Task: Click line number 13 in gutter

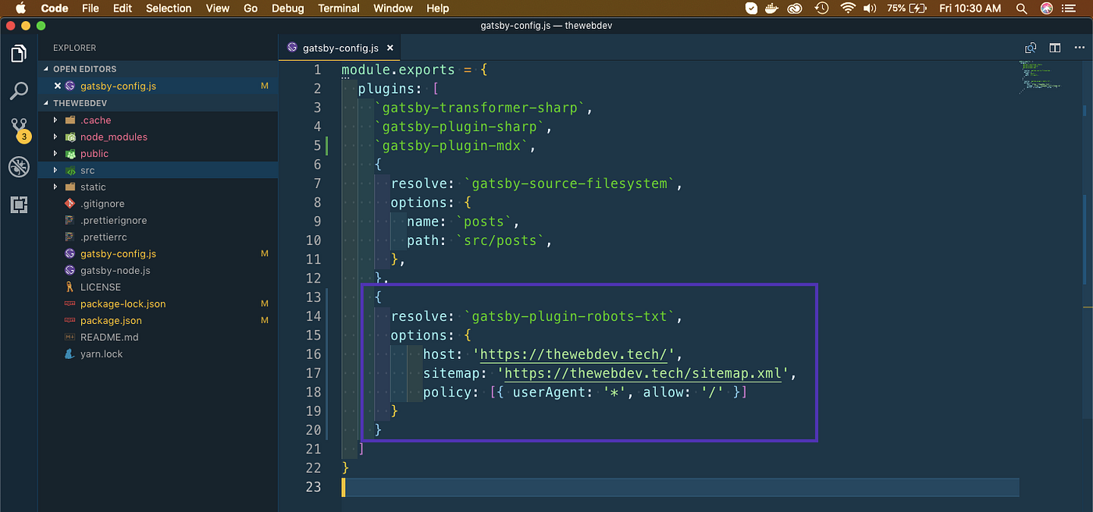Action: point(312,297)
